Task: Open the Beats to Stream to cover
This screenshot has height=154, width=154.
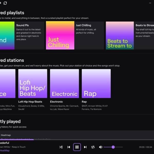Action: coord(120,35)
